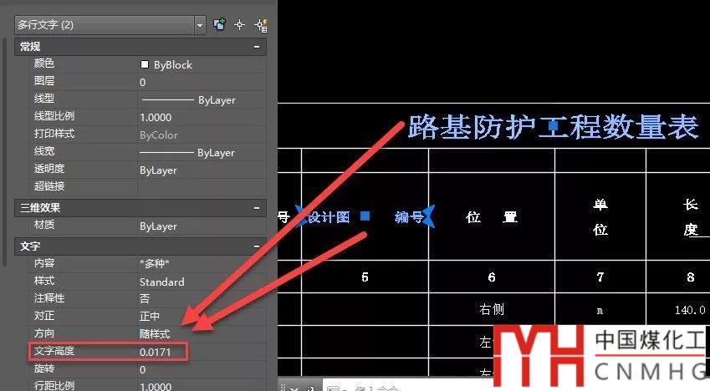Collapse the 常规 section
Viewport: 710px width, 391px height.
[x=257, y=47]
